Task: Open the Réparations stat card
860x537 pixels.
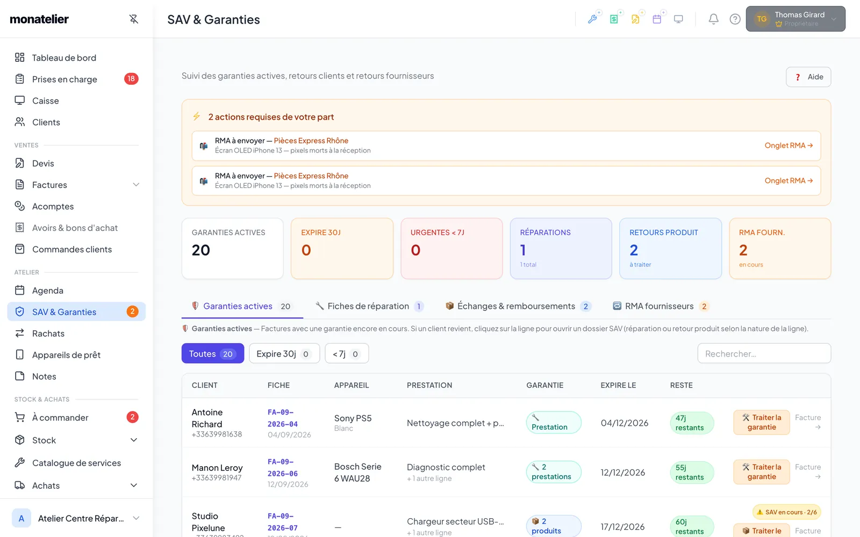Action: point(561,248)
